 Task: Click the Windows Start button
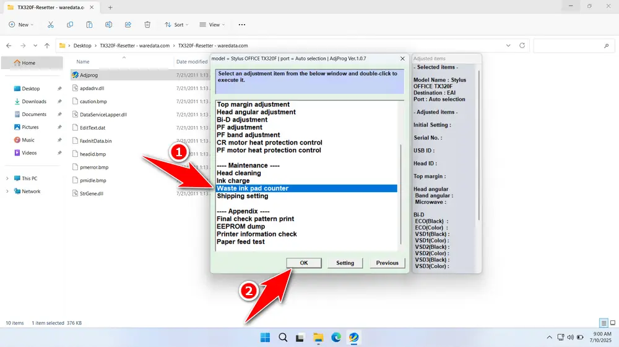265,337
